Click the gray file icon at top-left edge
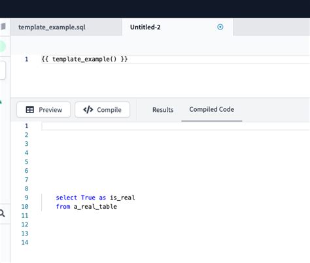310x263 pixels. (x=3, y=27)
